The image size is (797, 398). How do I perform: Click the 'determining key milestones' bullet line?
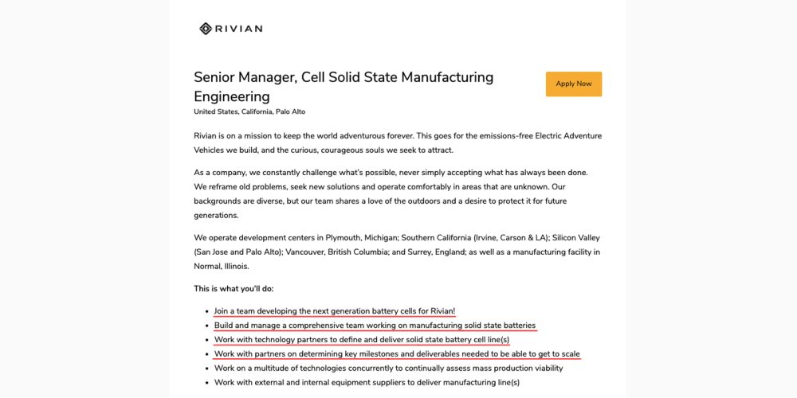tap(396, 354)
